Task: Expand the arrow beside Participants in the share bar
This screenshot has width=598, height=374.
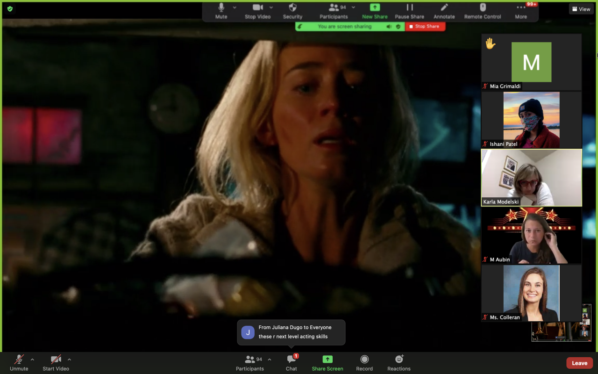Action: point(354,7)
